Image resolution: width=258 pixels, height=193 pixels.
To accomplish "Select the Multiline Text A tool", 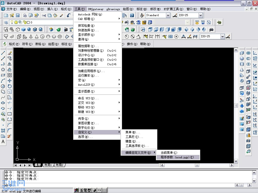I will click(x=3, y=142).
